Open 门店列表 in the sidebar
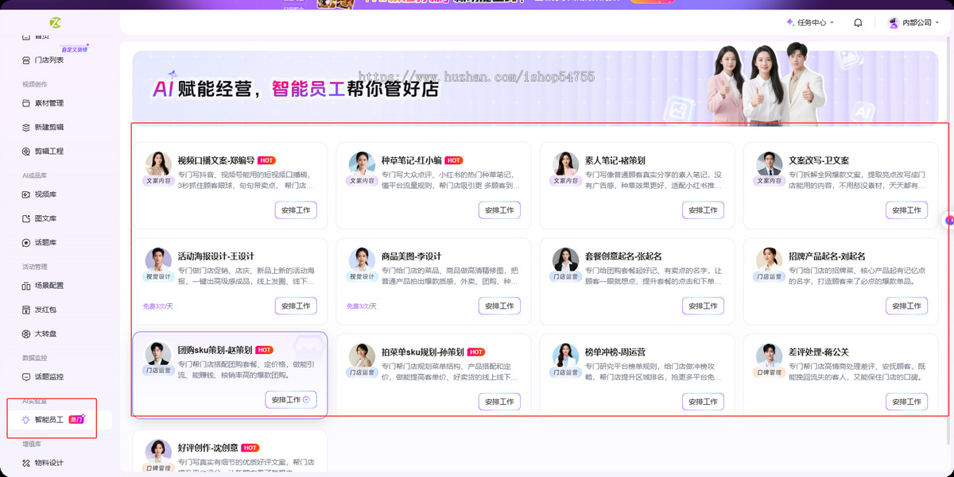The image size is (954, 477). point(49,60)
